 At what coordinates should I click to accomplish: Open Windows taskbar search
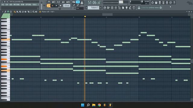pos(88,105)
